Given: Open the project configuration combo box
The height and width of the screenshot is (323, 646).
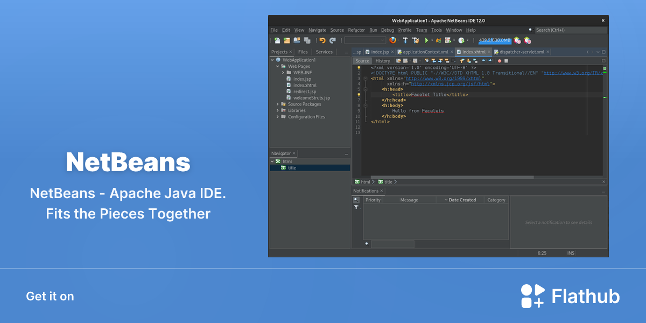Looking at the screenshot, I should tap(365, 40).
